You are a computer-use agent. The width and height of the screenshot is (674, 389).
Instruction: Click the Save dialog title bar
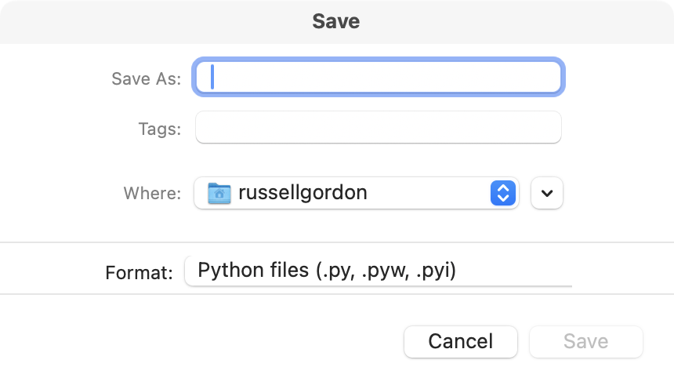[x=336, y=21]
